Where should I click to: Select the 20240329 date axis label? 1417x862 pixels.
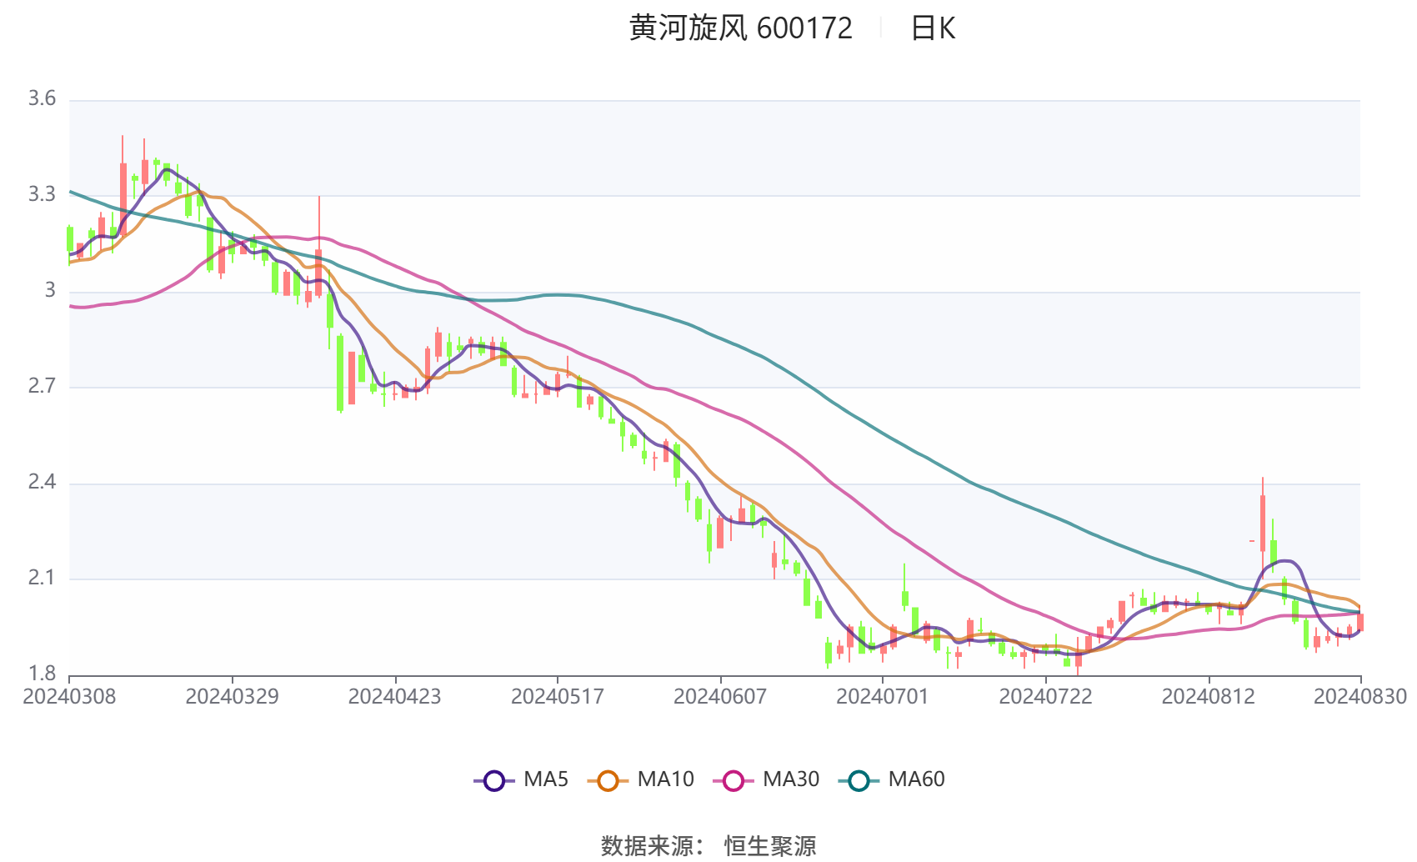tap(232, 696)
